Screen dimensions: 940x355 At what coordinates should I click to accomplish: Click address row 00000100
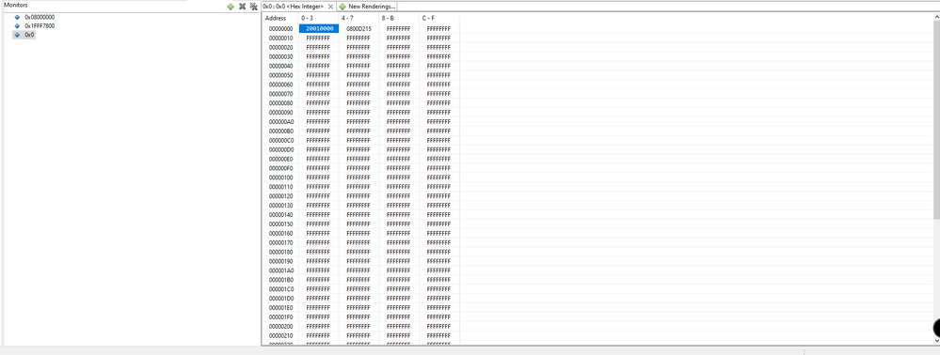click(280, 177)
